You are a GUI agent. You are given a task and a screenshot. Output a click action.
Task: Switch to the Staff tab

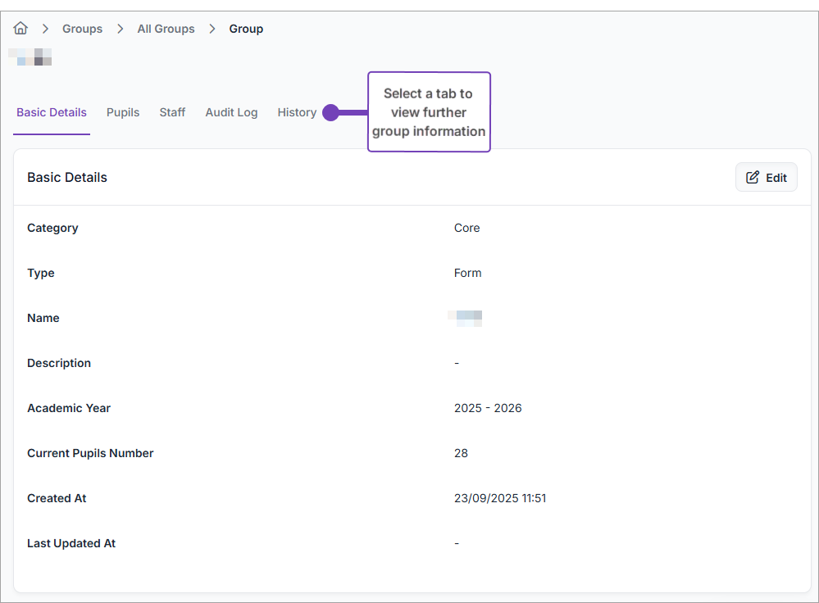tap(172, 113)
